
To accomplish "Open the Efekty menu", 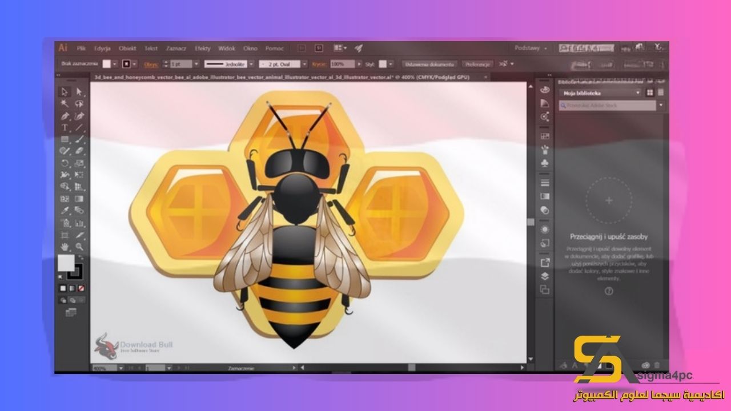I will tap(202, 49).
